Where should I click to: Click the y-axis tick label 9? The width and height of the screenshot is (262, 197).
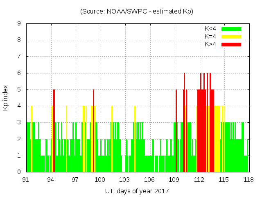(x=19, y=24)
